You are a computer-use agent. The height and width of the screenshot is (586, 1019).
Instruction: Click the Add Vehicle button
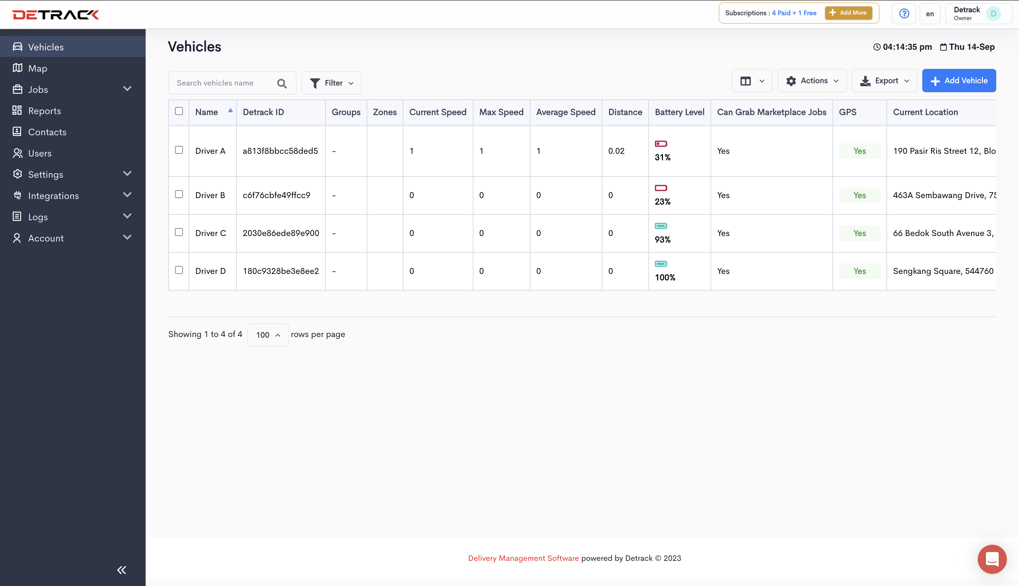click(x=959, y=81)
